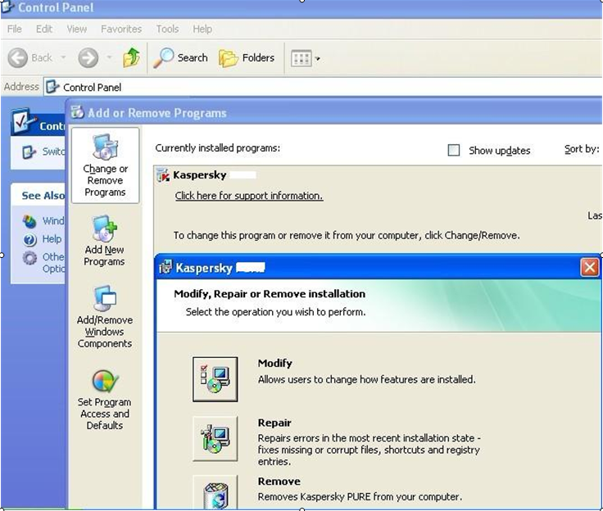Open the View menu

76,29
